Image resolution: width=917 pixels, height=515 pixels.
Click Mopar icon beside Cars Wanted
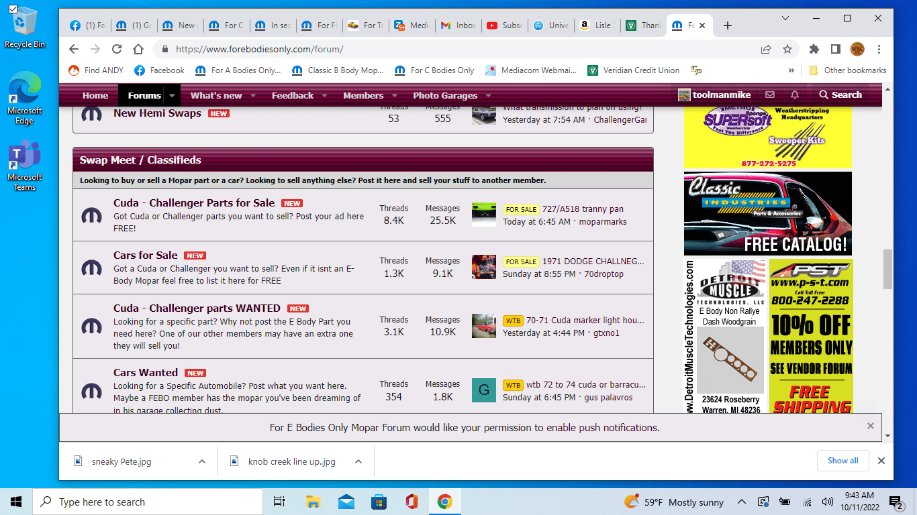91,391
